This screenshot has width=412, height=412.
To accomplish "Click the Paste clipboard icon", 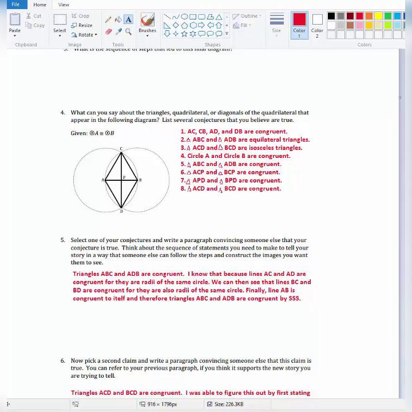I will tap(15, 19).
